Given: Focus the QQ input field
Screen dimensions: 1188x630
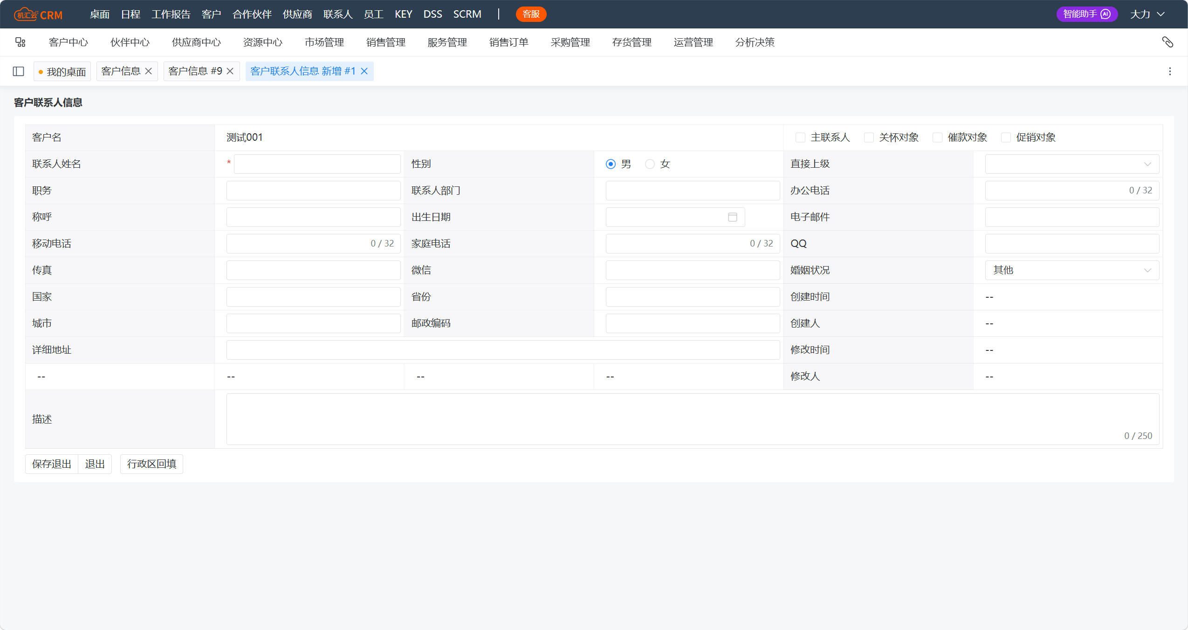Looking at the screenshot, I should pyautogui.click(x=1072, y=244).
